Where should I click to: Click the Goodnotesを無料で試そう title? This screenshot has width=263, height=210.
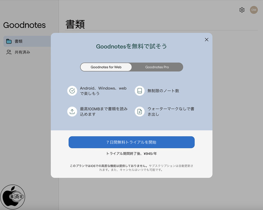coord(131,46)
